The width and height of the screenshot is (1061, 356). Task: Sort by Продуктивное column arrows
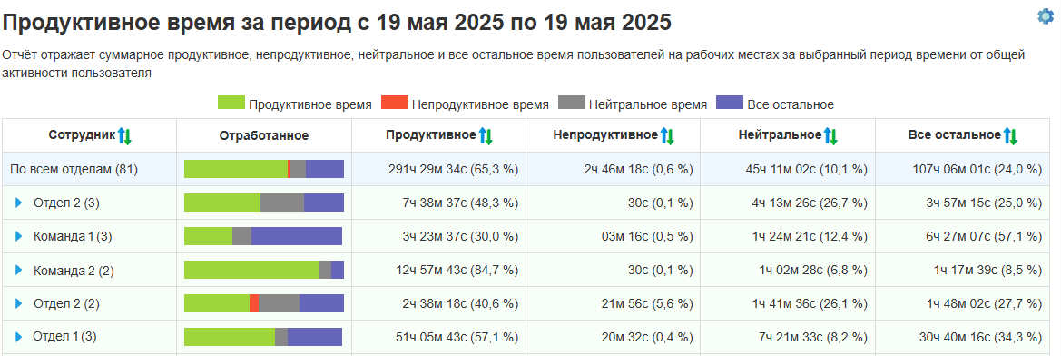tap(486, 136)
